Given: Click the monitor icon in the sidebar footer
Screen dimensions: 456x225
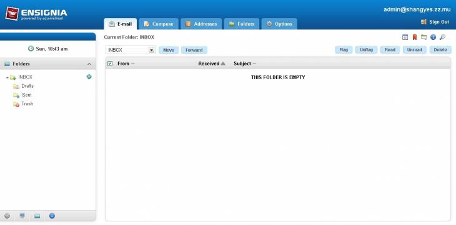Looking at the screenshot, I should coord(22,216).
